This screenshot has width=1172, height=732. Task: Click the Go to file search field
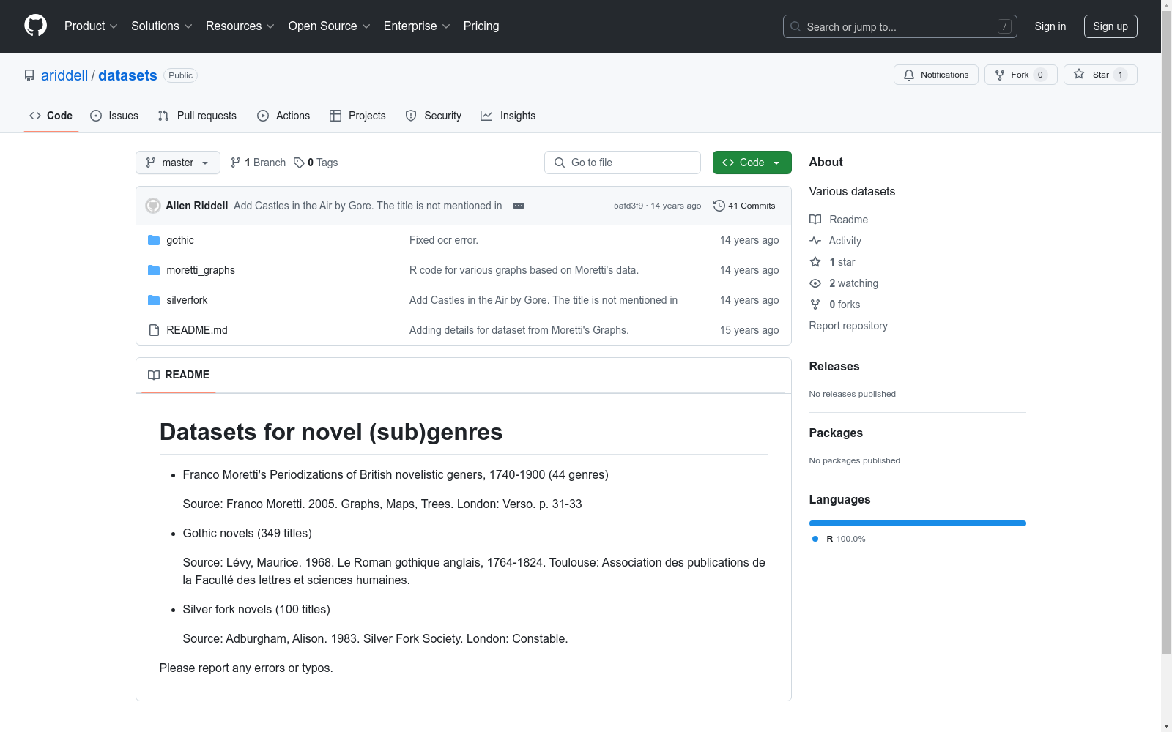pyautogui.click(x=623, y=163)
